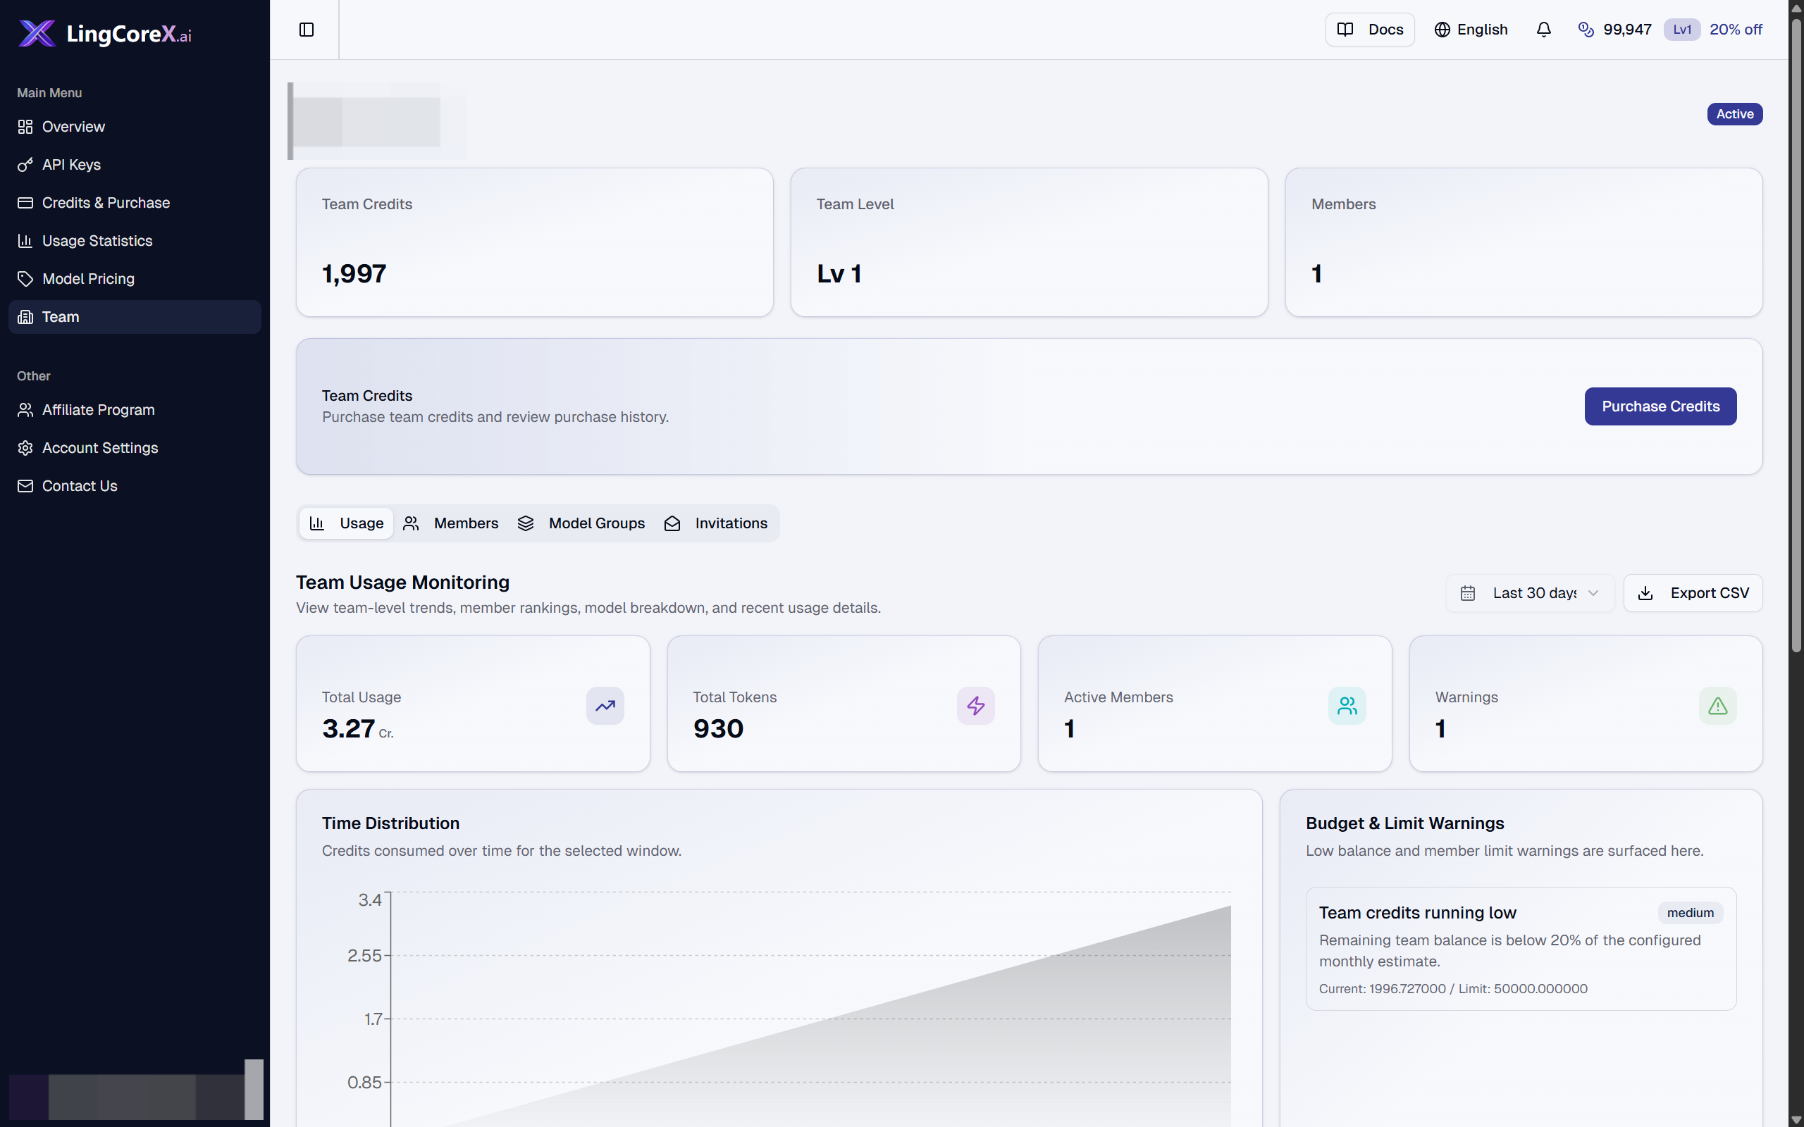Switch to the Invitations tab

(716, 523)
